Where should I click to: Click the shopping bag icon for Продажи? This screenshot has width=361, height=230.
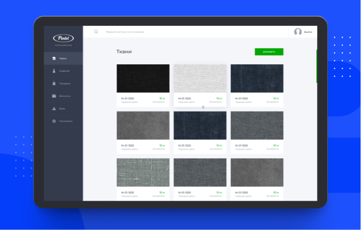54,83
